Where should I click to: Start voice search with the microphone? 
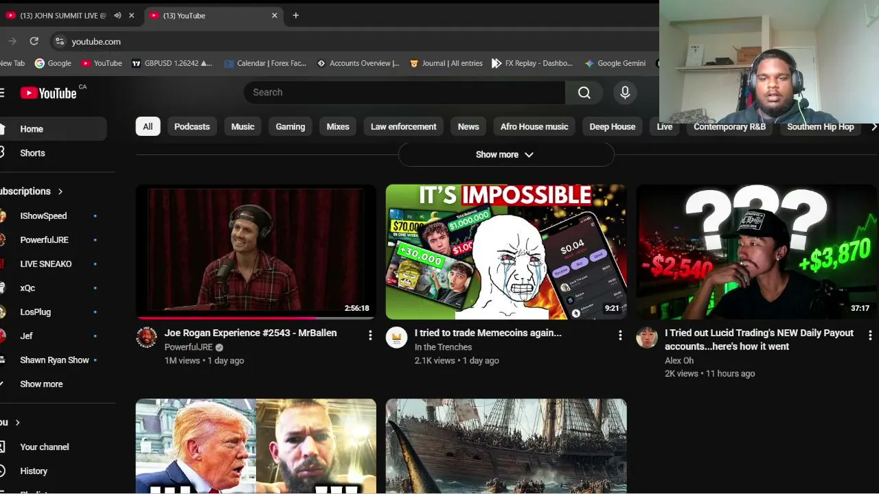pos(625,93)
